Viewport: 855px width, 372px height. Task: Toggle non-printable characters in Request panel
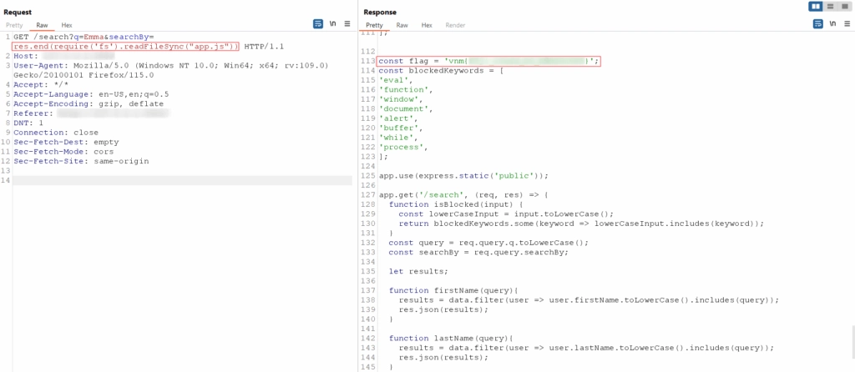[333, 24]
